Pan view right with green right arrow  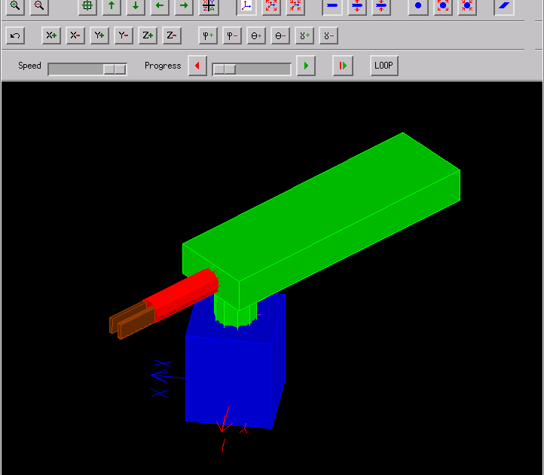tap(184, 6)
